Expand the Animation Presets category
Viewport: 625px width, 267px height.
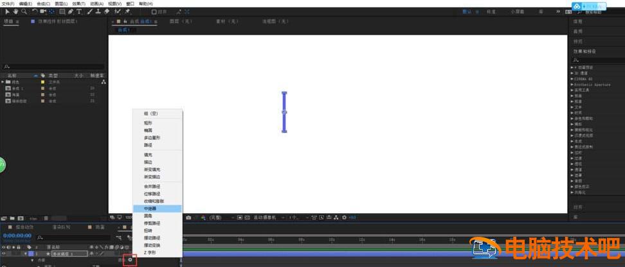572,67
